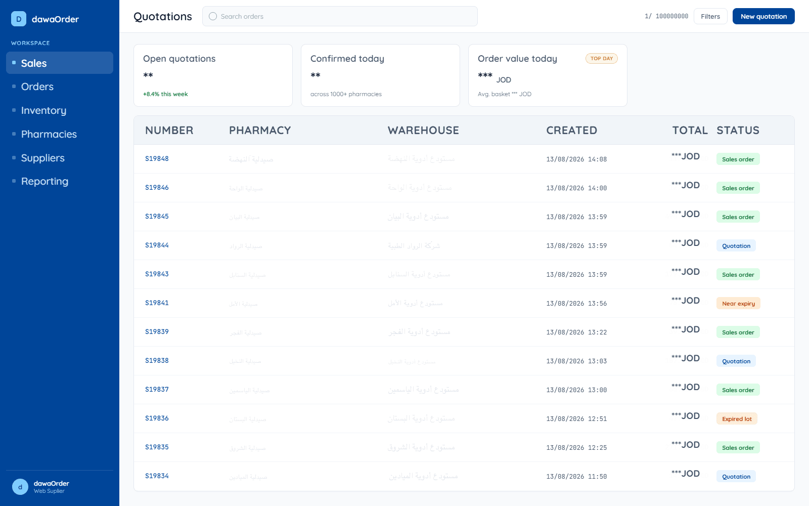Focus the Search orders field
809x506 pixels.
[340, 16]
